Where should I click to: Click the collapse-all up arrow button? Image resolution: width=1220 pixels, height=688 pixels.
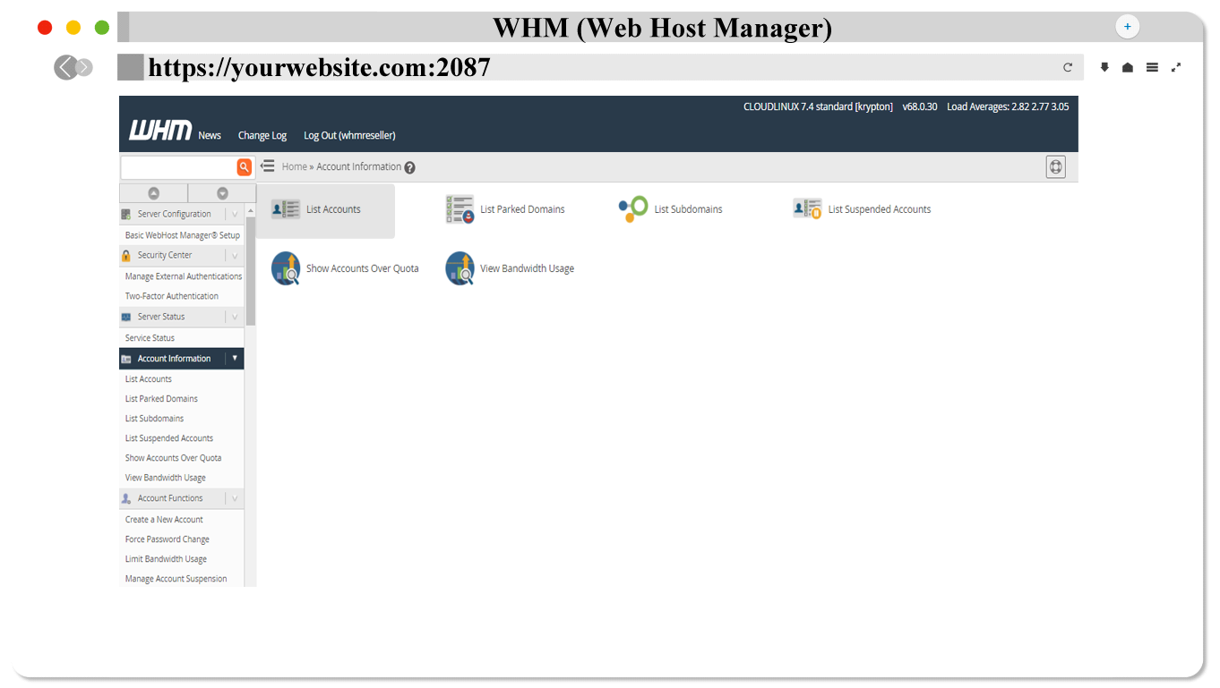click(153, 193)
